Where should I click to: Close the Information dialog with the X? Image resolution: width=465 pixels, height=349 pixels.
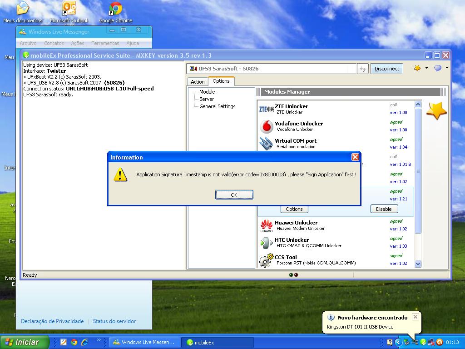(x=355, y=157)
